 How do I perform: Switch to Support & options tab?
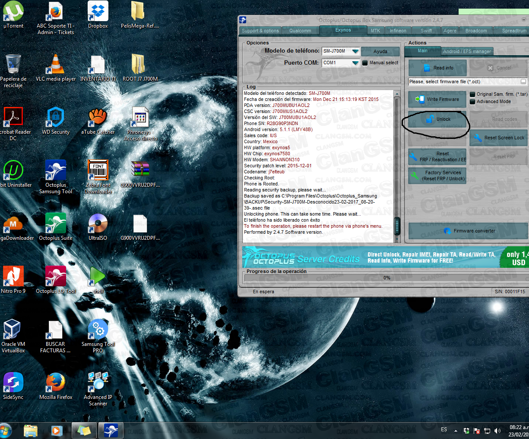[x=260, y=31]
